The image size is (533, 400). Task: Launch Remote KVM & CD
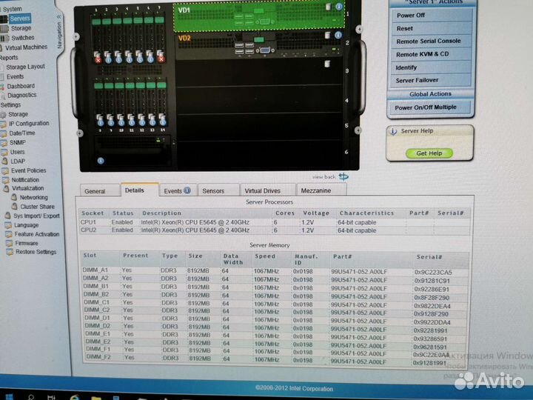tap(422, 54)
